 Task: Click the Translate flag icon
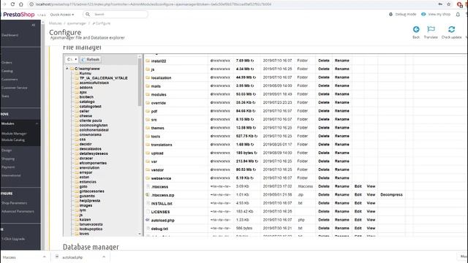pyautogui.click(x=431, y=29)
